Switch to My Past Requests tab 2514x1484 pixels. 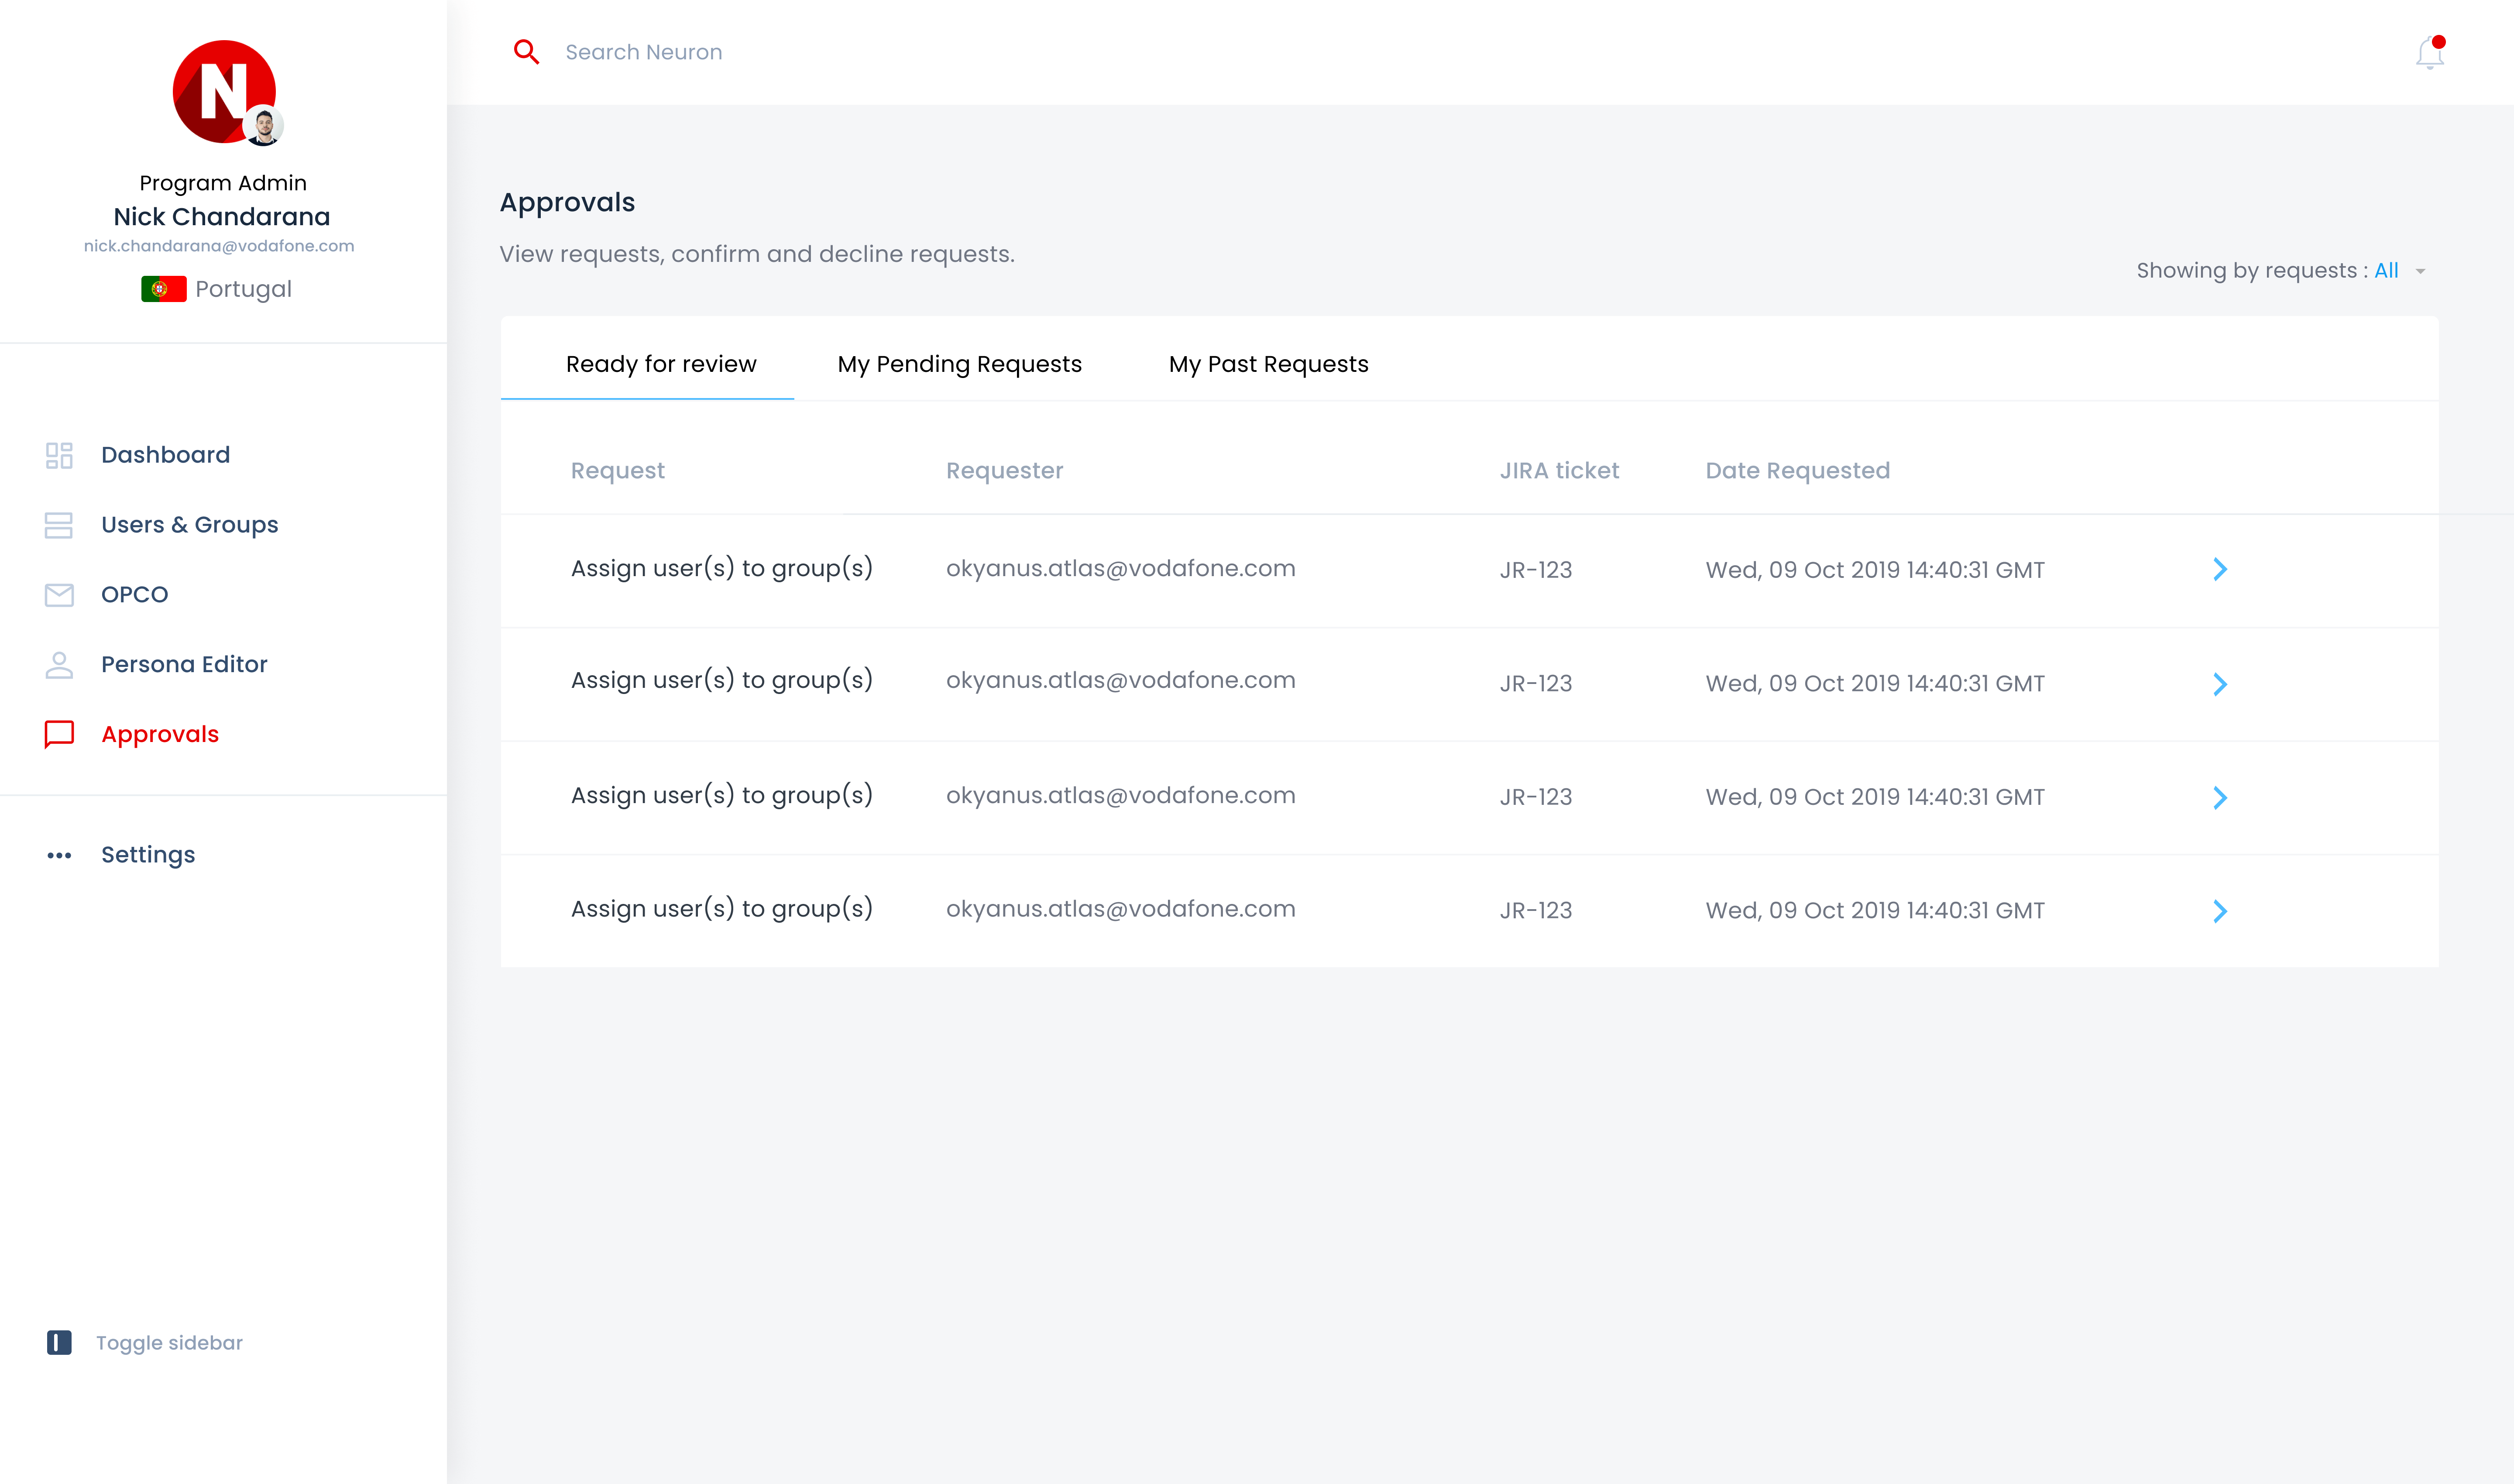coord(1267,364)
